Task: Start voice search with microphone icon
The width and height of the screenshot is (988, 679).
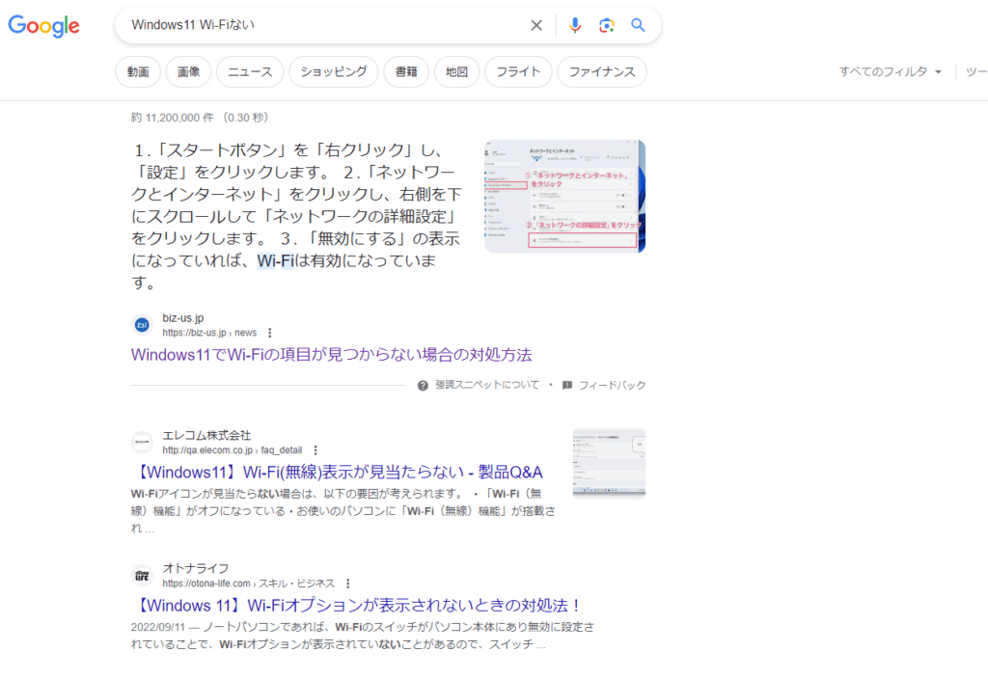Action: (575, 25)
